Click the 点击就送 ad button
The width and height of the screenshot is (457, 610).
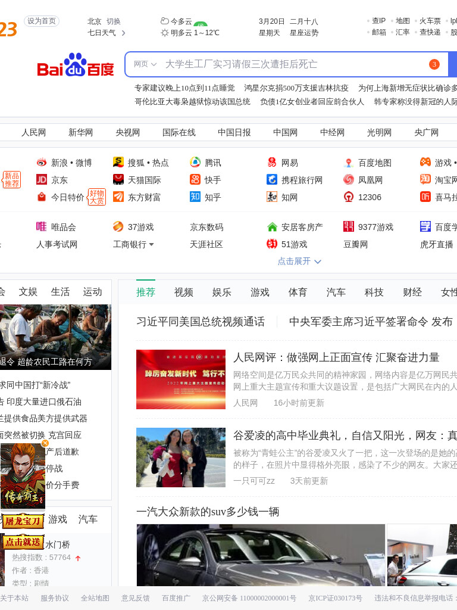pyautogui.click(x=23, y=542)
